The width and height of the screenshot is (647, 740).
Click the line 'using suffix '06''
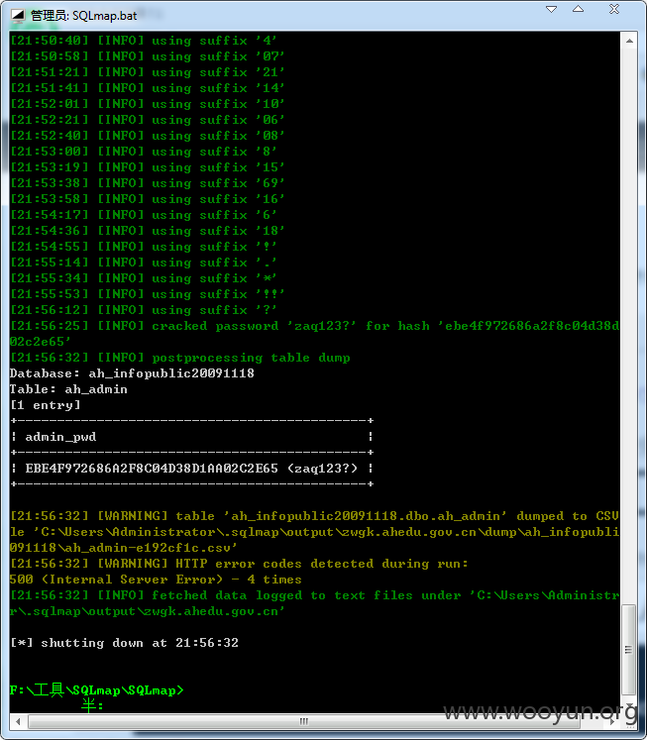coord(148,120)
